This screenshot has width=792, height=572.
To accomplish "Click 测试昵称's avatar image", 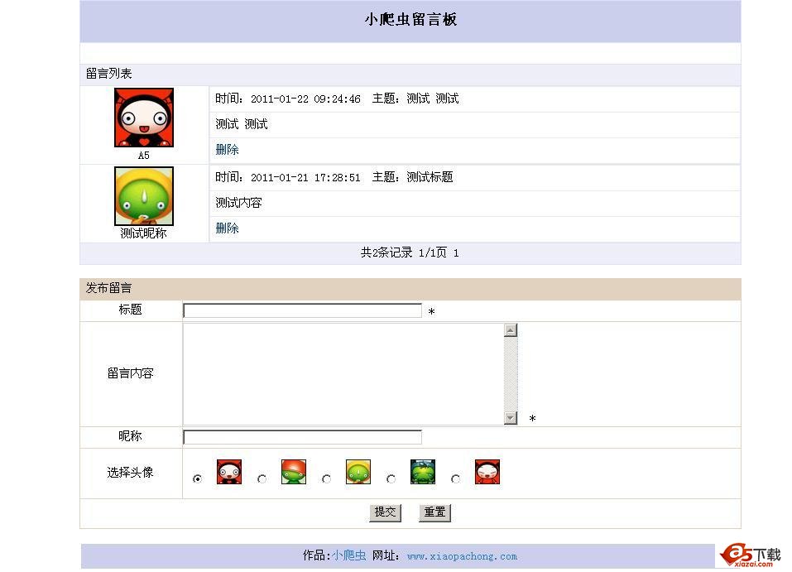I will point(144,196).
